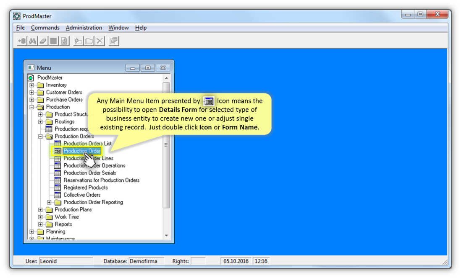
Task: Click the Production Order details form icon
Action: [58, 151]
